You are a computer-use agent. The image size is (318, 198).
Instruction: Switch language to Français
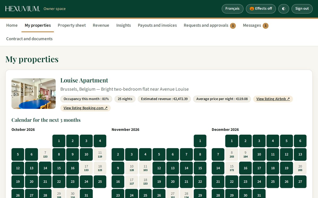click(x=232, y=9)
